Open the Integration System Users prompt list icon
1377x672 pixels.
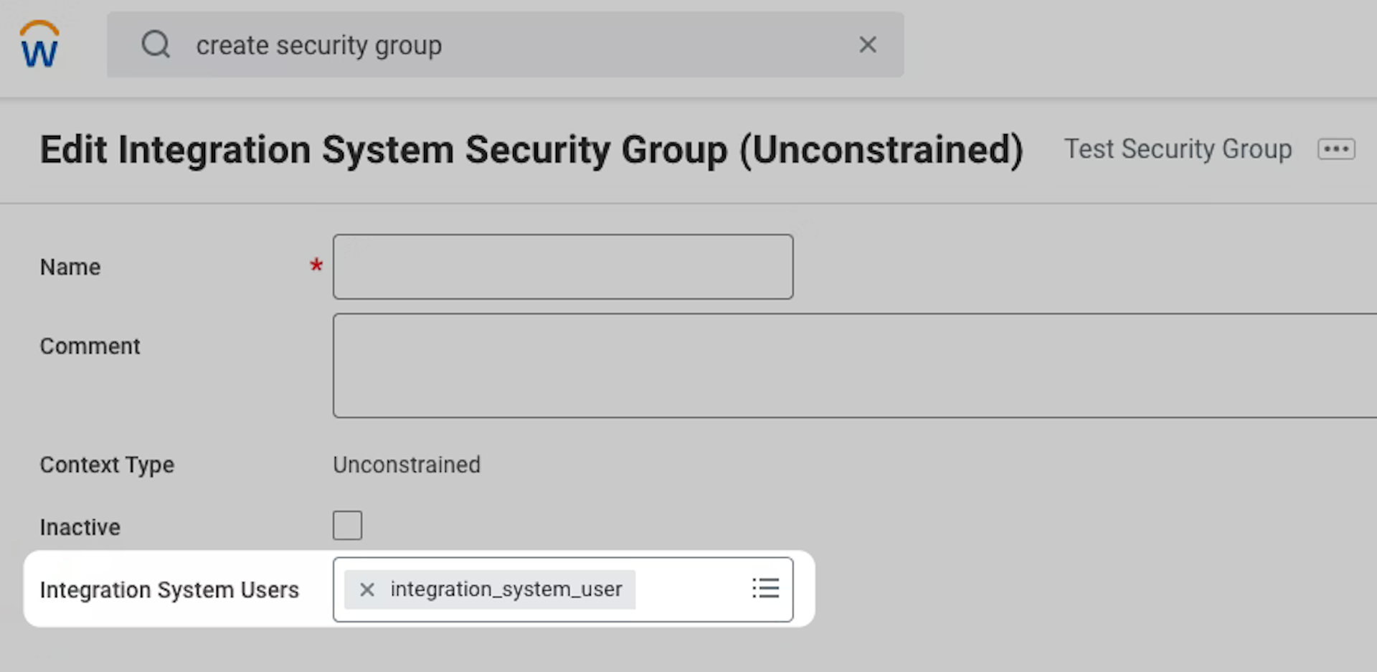pos(765,589)
